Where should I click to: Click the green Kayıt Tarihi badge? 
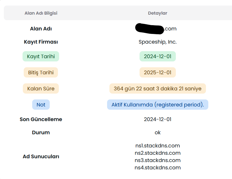pyautogui.click(x=41, y=56)
